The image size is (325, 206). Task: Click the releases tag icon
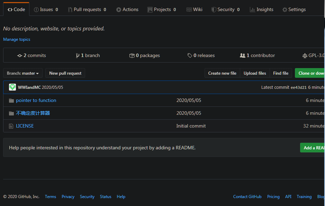190,56
